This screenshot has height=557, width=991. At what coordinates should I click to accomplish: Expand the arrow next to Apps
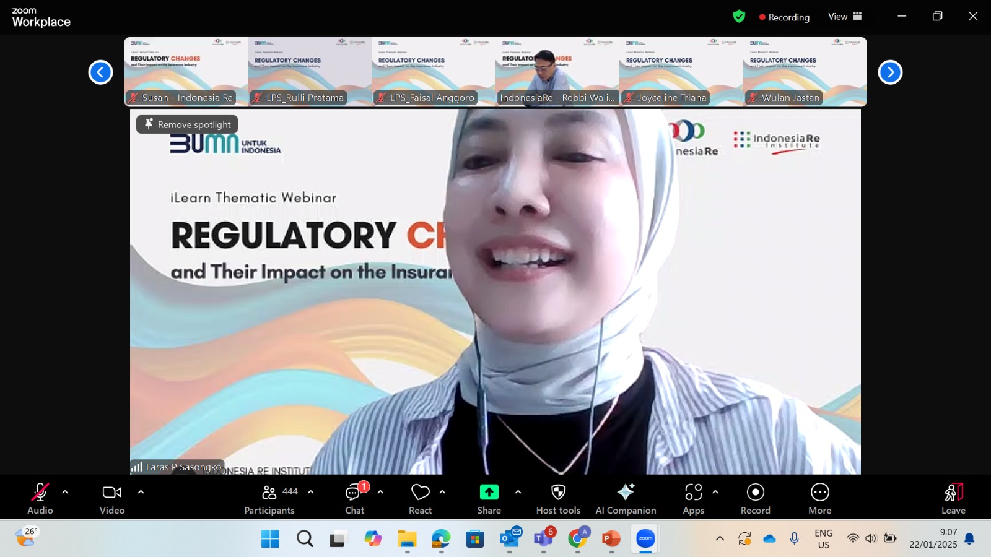[x=715, y=492]
